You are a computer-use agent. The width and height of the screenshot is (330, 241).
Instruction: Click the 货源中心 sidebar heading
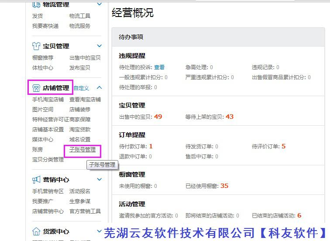[x=56, y=231]
